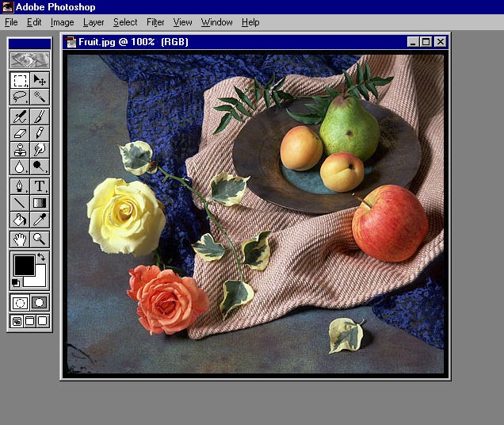Open the Select menu
The width and height of the screenshot is (504, 425).
coord(125,22)
